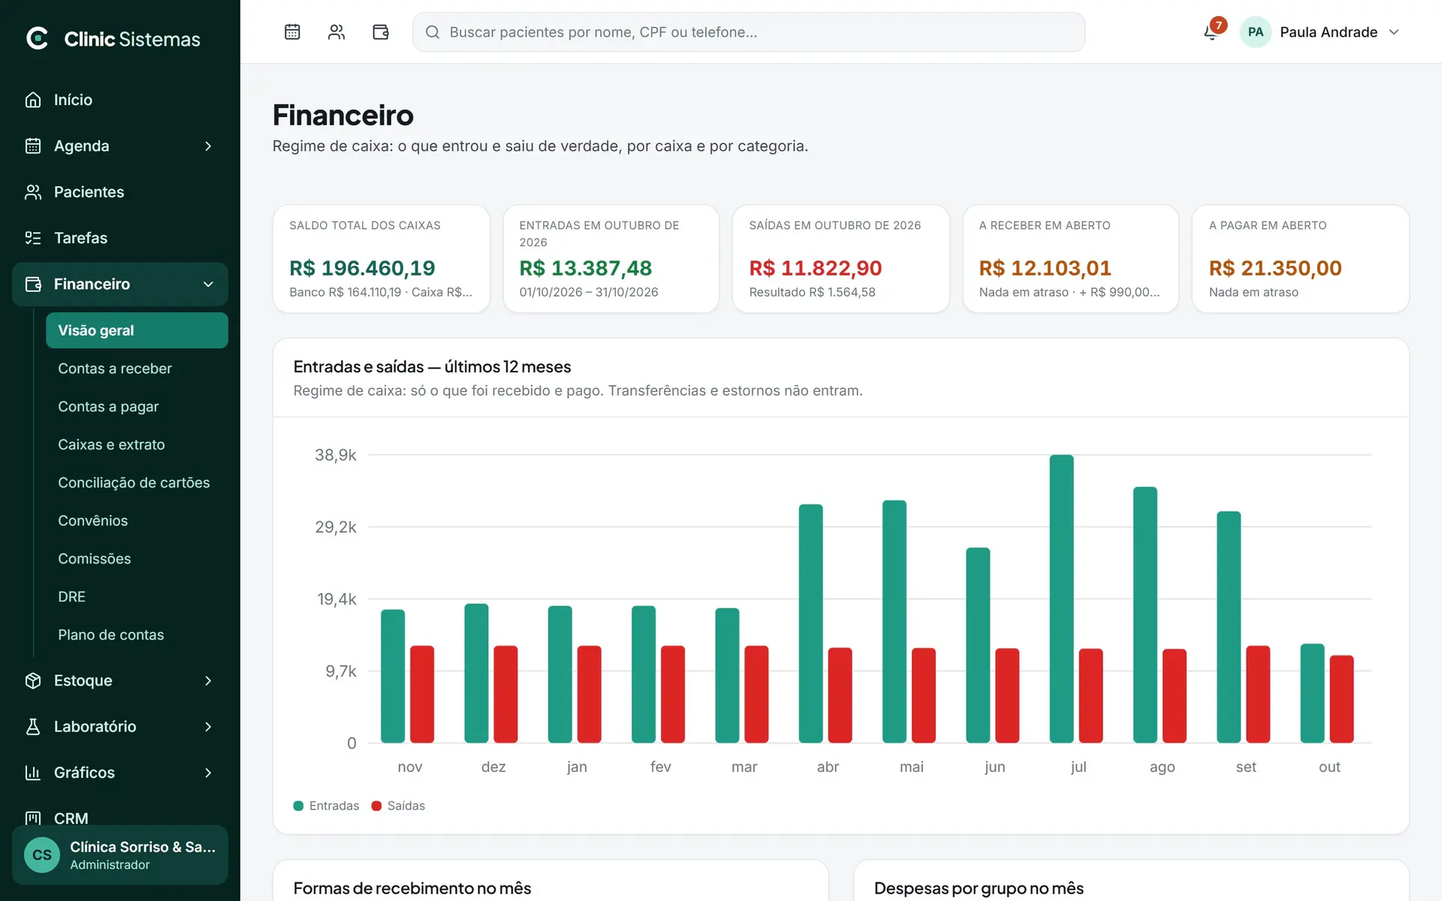Viewport: 1442px width, 901px height.
Task: Open the Paula Andrade account dropdown arrow
Action: click(1394, 32)
